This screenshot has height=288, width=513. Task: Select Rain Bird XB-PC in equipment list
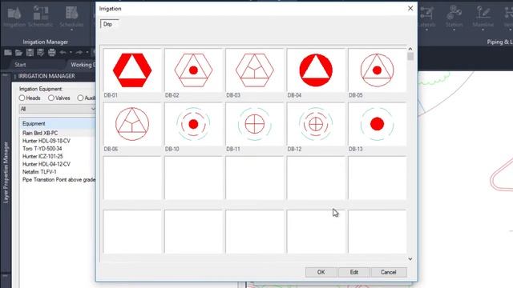[x=40, y=133]
